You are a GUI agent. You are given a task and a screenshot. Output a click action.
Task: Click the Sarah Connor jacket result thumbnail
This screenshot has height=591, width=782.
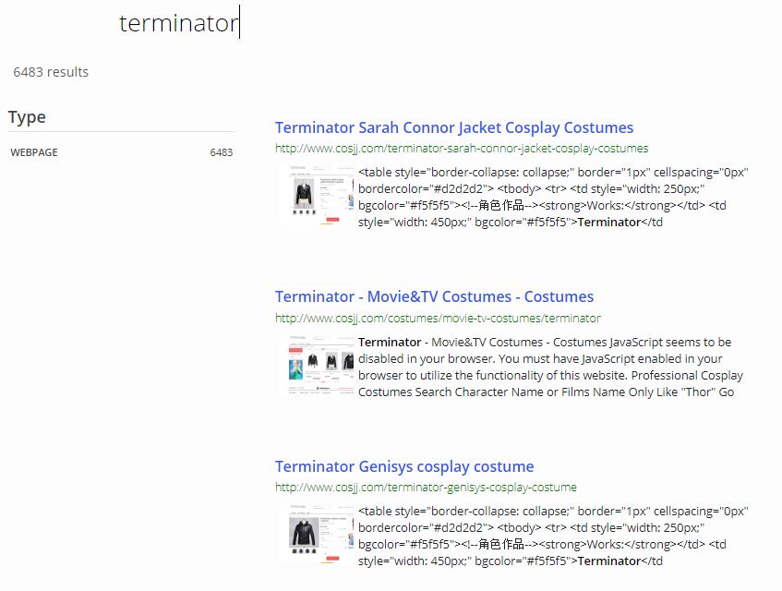[318, 194]
